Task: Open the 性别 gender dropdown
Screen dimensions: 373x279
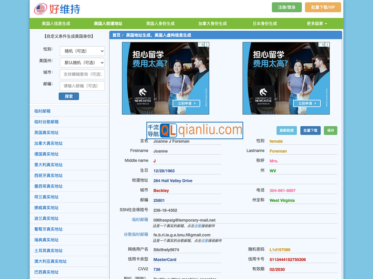Action: coord(82,51)
